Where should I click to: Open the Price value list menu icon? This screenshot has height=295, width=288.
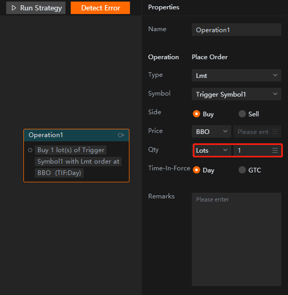(275, 132)
